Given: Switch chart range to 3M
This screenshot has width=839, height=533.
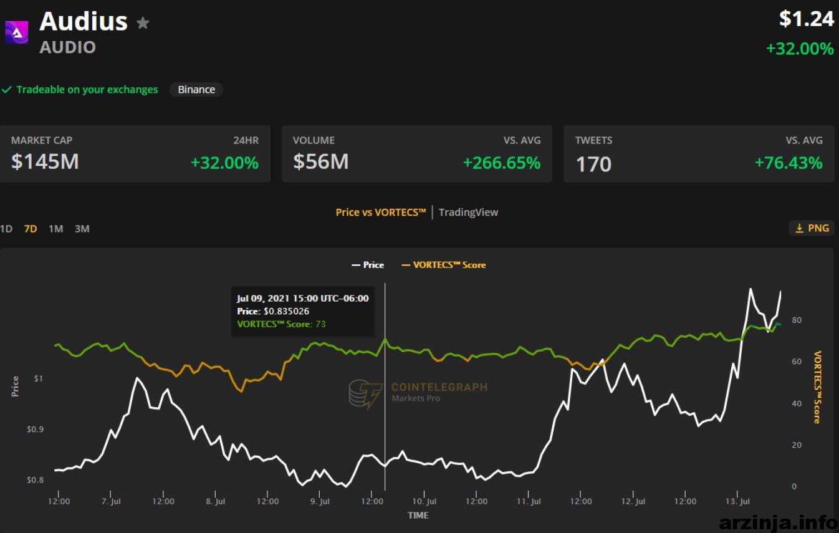Looking at the screenshot, I should 82,229.
